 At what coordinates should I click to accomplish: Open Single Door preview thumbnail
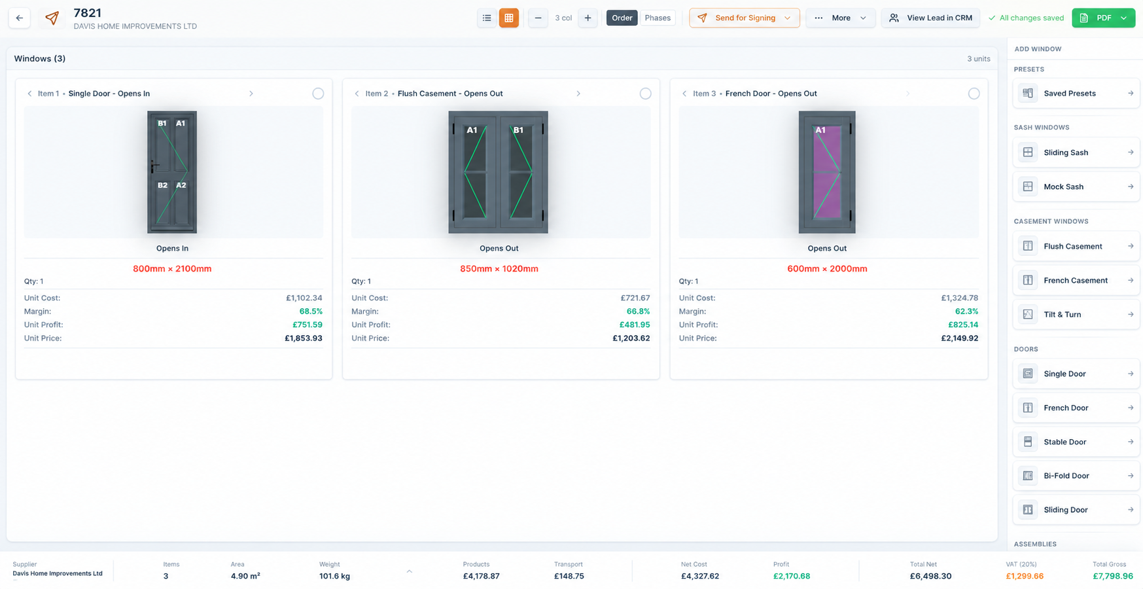[x=172, y=172]
